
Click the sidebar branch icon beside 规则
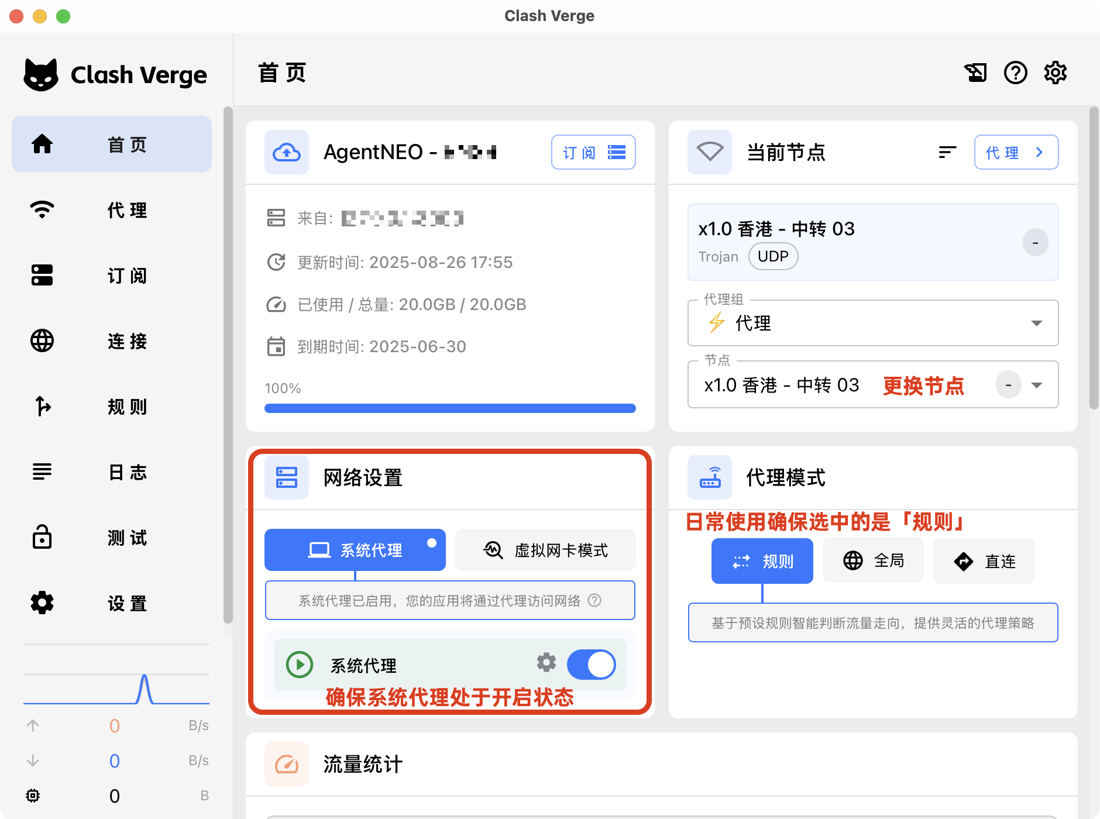tap(42, 406)
